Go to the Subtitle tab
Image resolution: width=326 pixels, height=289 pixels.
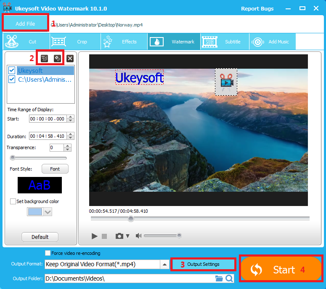(225, 42)
